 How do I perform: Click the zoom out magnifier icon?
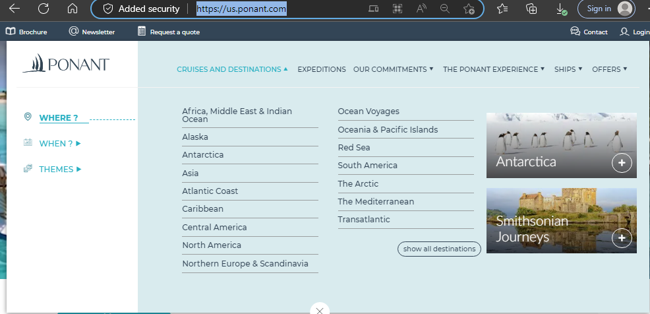(x=445, y=9)
